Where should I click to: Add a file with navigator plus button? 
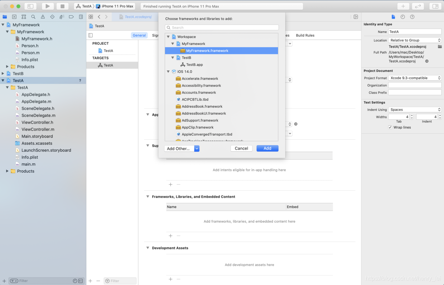[x=4, y=281]
